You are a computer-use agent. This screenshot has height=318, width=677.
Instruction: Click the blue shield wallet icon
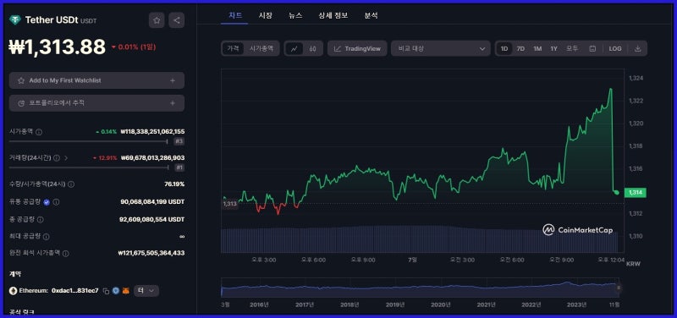click(116, 291)
